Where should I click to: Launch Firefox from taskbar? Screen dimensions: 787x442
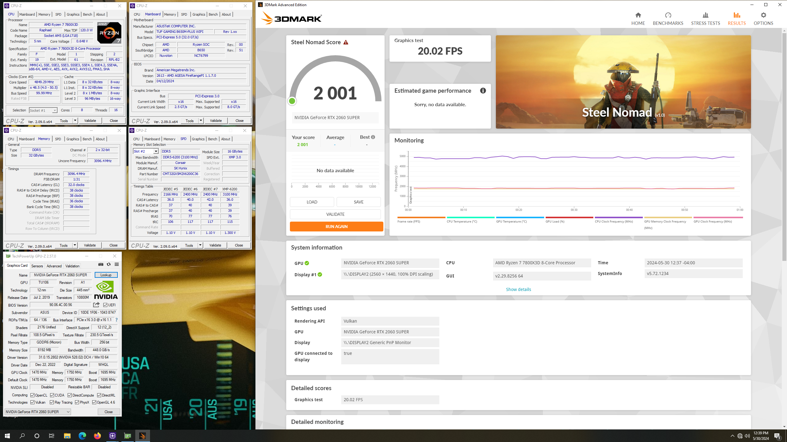(97, 436)
